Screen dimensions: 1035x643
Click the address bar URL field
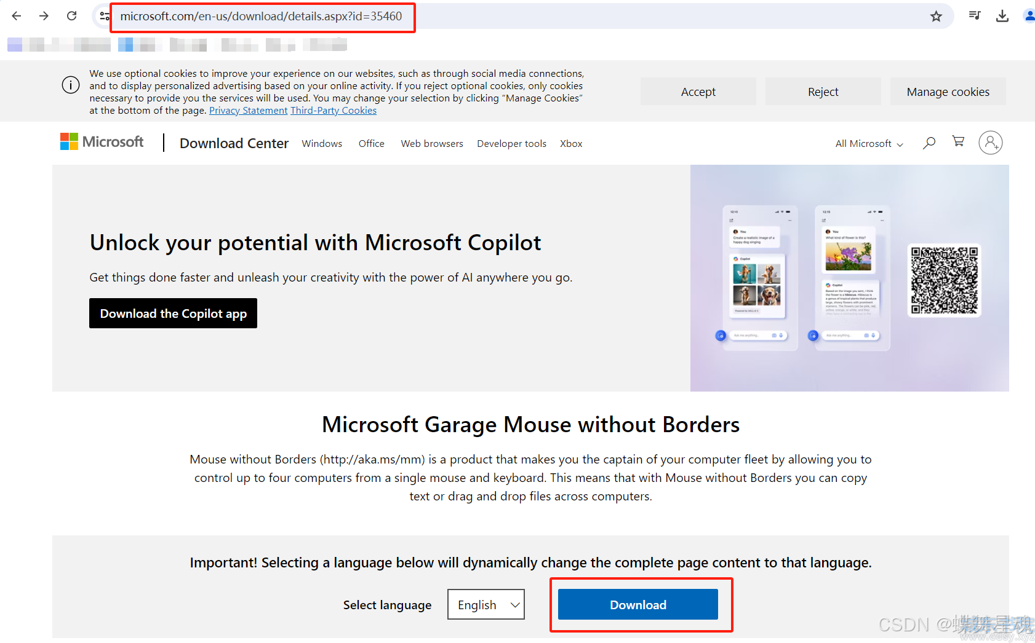(523, 16)
